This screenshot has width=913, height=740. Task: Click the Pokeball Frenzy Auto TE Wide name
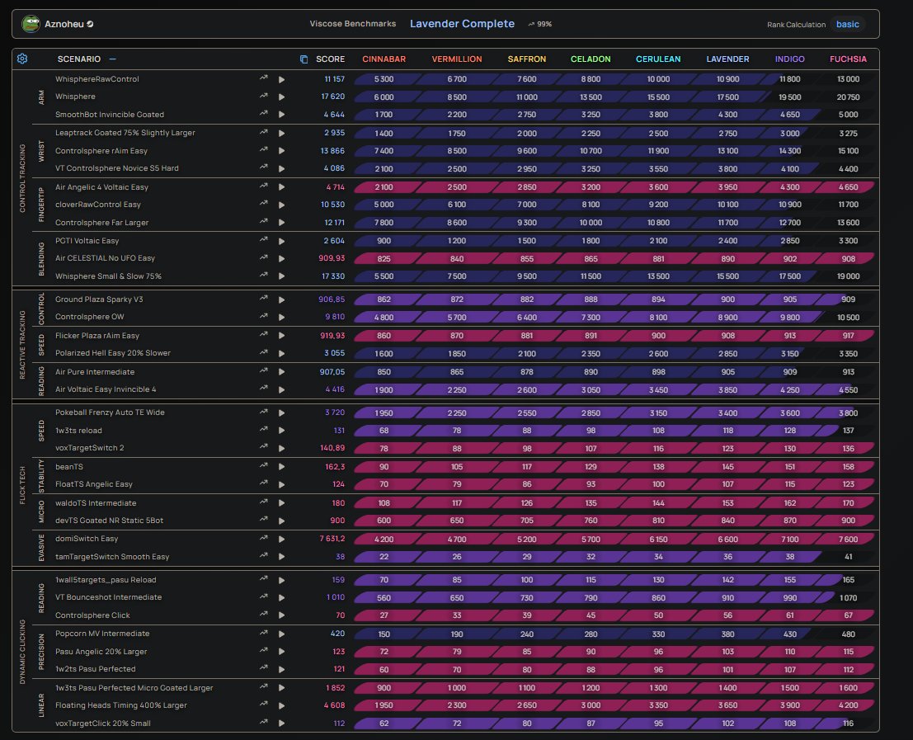(110, 412)
